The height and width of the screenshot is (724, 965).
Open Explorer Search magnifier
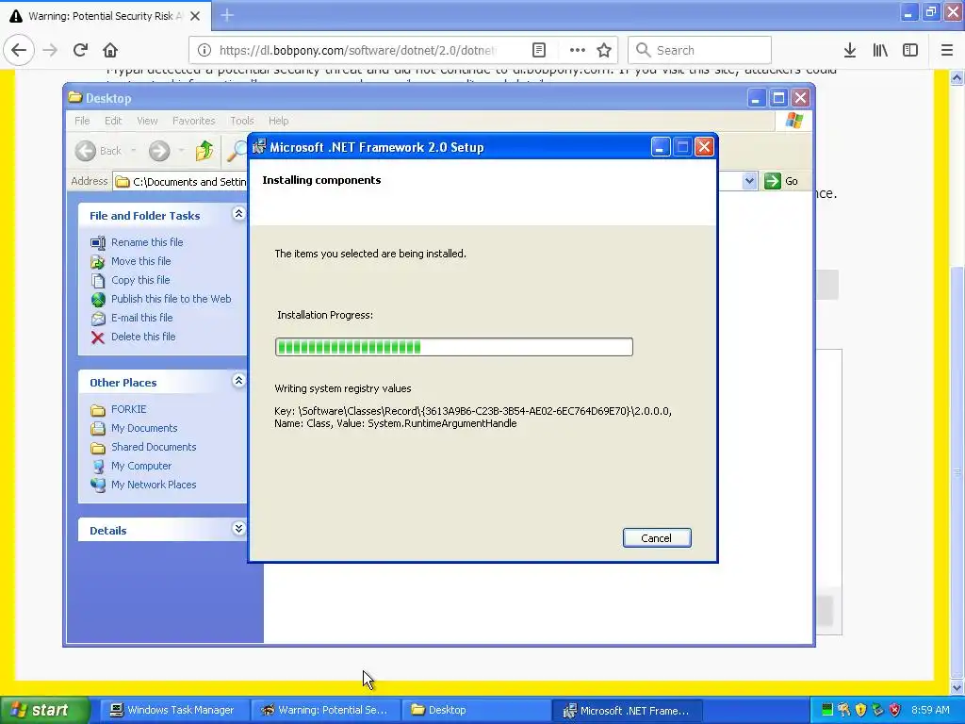[237, 151]
